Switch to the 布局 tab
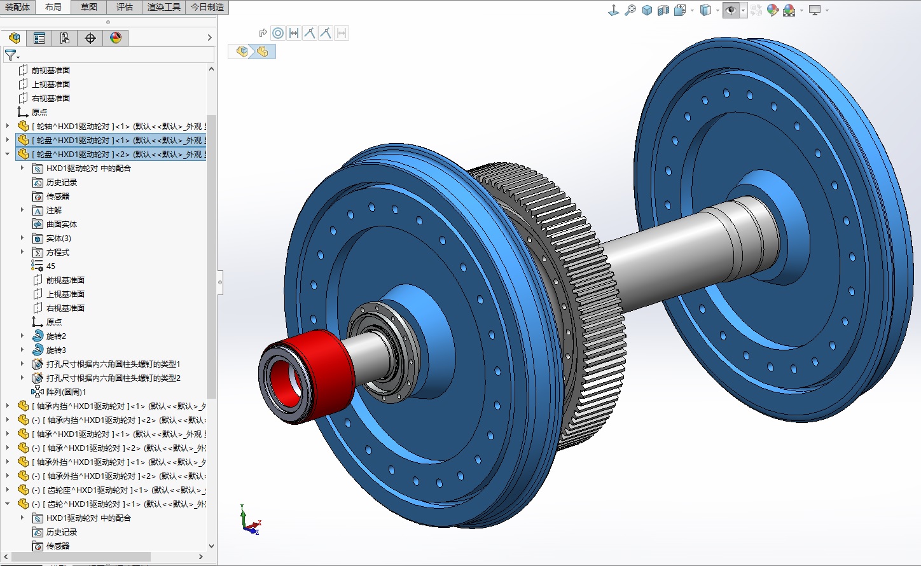 pyautogui.click(x=53, y=7)
